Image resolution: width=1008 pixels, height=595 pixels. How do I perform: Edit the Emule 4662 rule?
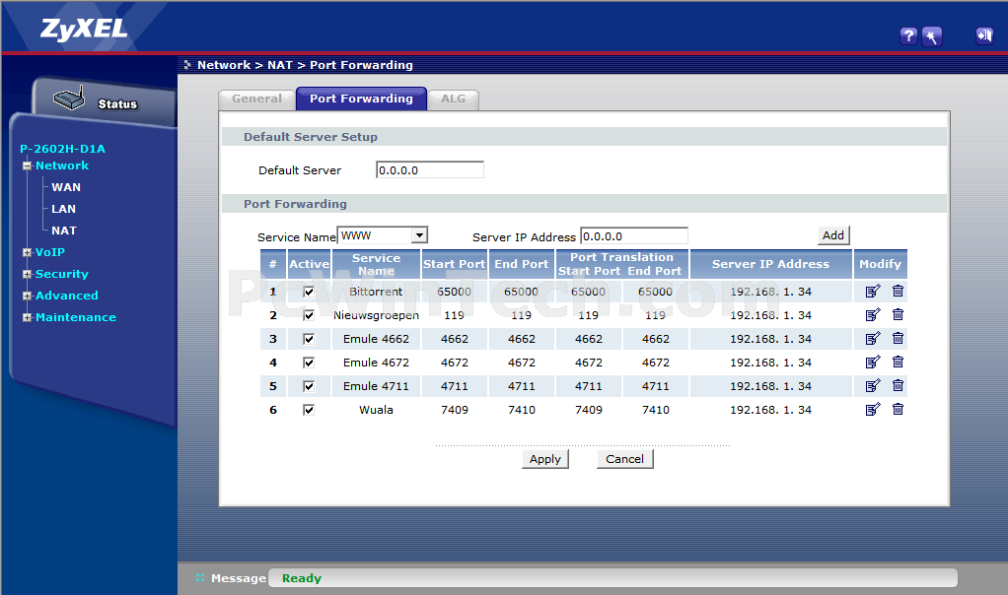872,339
